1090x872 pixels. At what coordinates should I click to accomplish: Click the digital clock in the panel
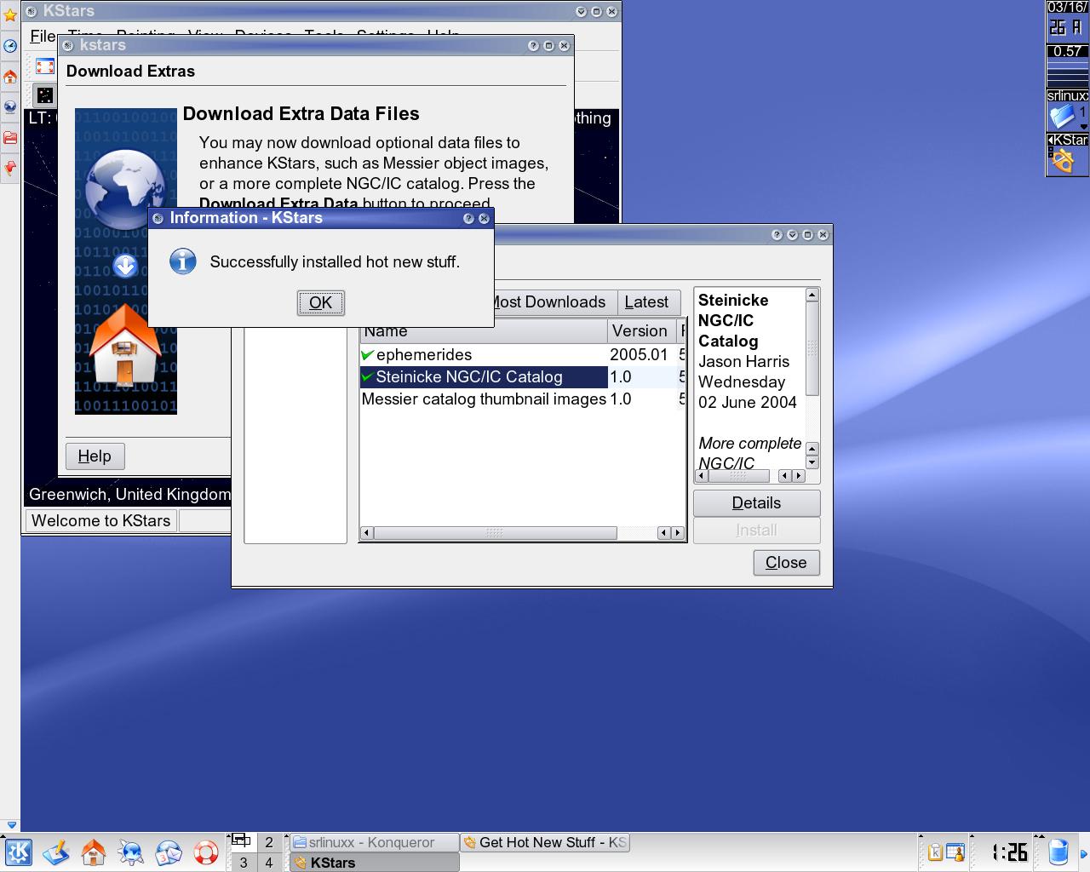(x=1010, y=852)
